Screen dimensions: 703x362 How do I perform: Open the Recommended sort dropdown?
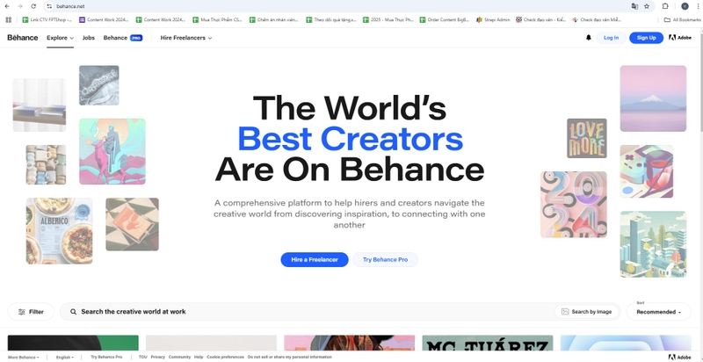(x=658, y=312)
